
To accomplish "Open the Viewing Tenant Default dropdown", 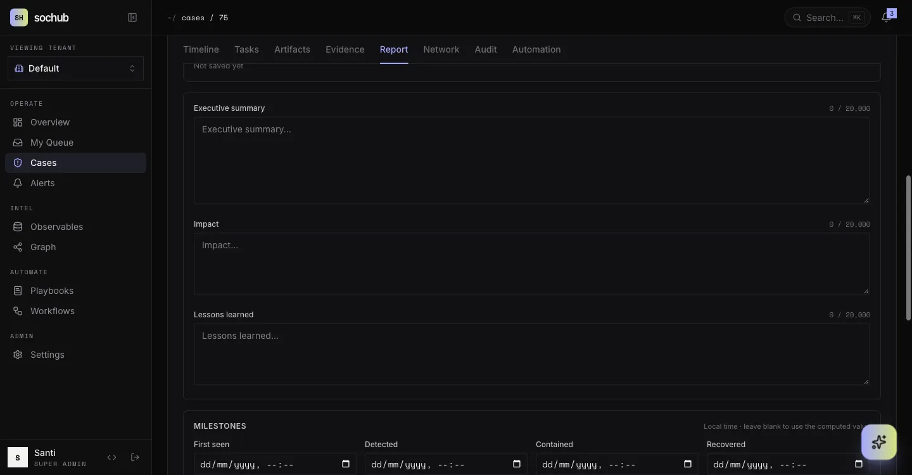I will pos(75,68).
